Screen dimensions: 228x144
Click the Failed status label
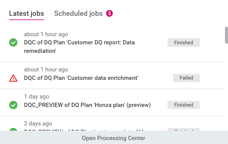click(186, 78)
